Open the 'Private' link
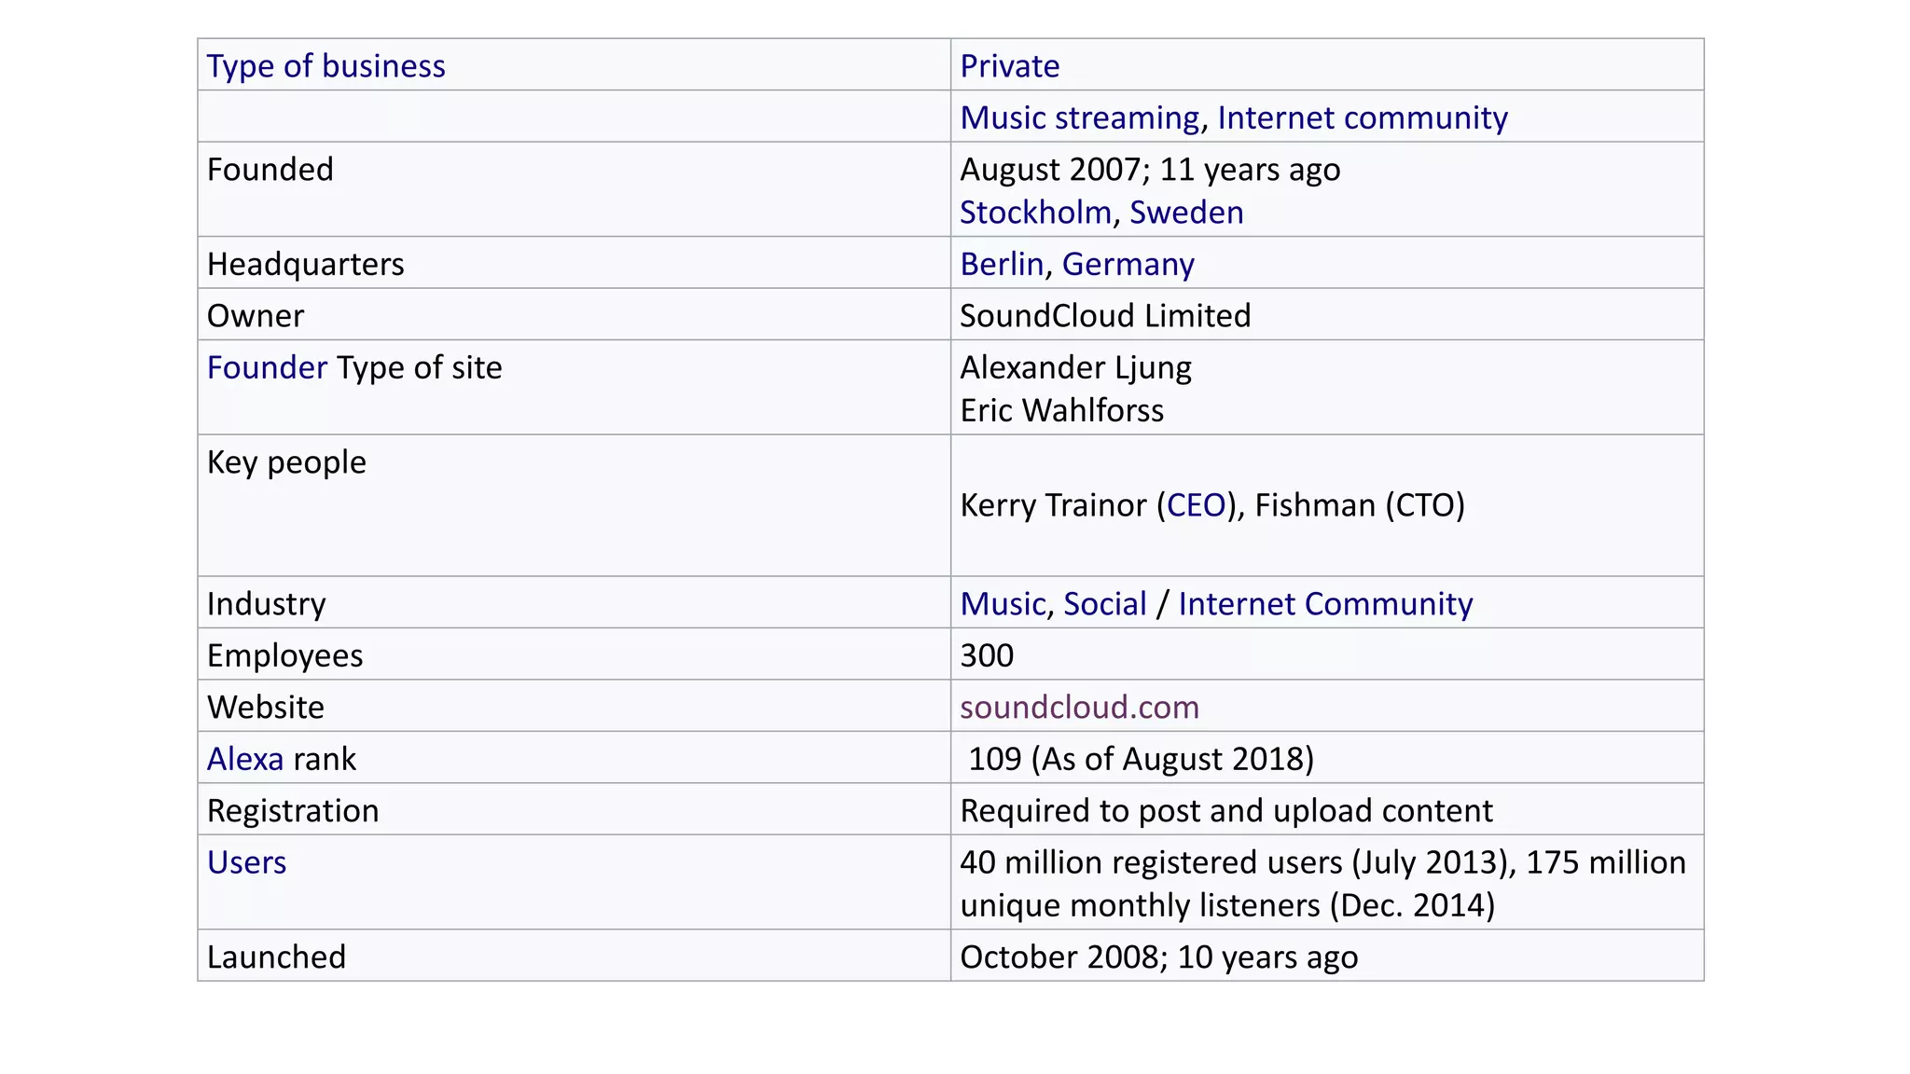 [1009, 66]
